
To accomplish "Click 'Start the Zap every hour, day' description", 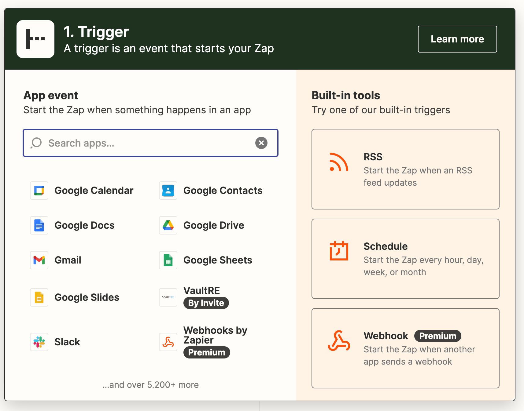I will point(424,266).
